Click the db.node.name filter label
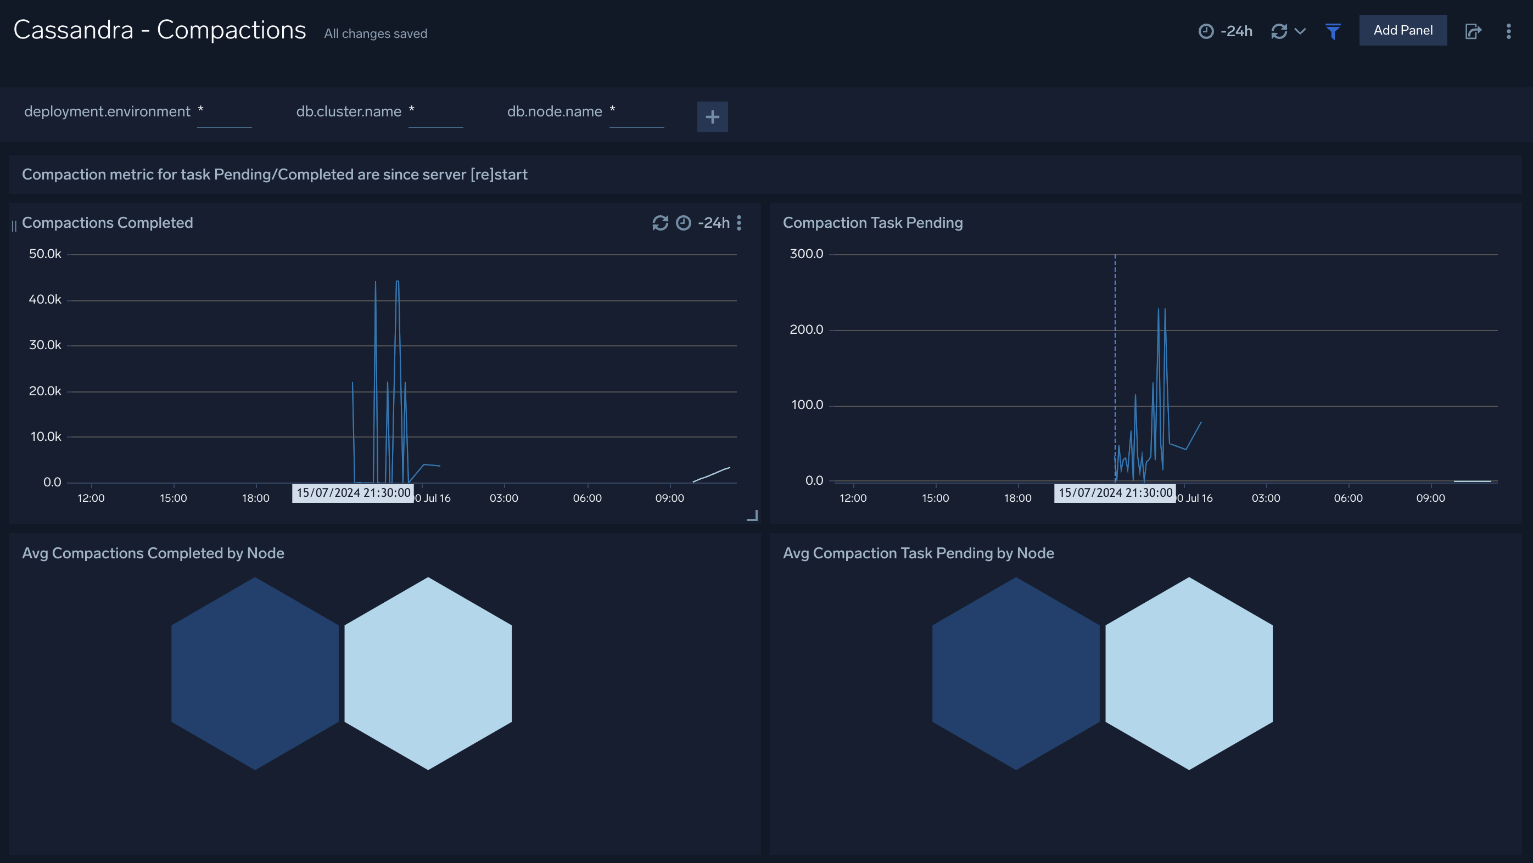 tap(555, 111)
